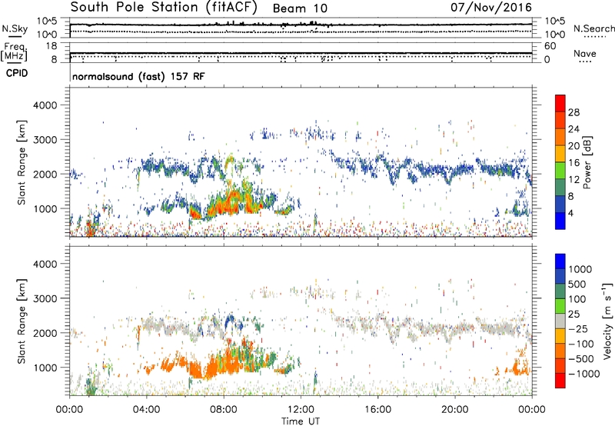Click the Power [dB] colorbar title
Screen dimensions: 615x426
tap(587, 162)
